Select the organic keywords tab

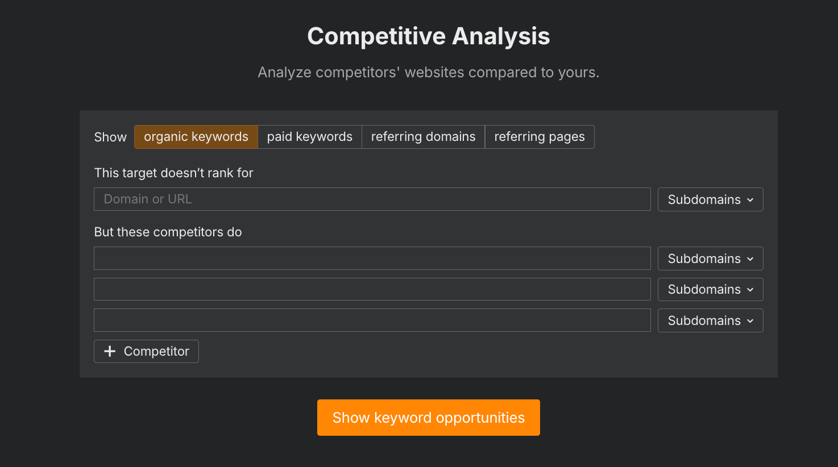(196, 136)
